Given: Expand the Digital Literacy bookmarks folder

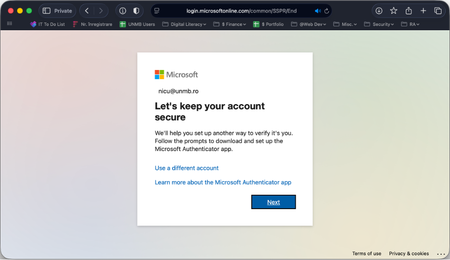Looking at the screenshot, I should 184,24.
